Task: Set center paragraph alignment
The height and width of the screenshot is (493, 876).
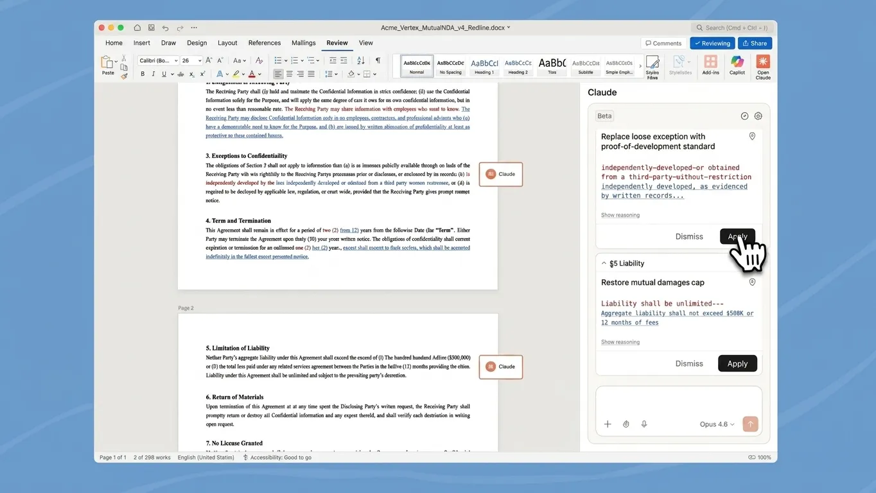Action: pos(289,74)
